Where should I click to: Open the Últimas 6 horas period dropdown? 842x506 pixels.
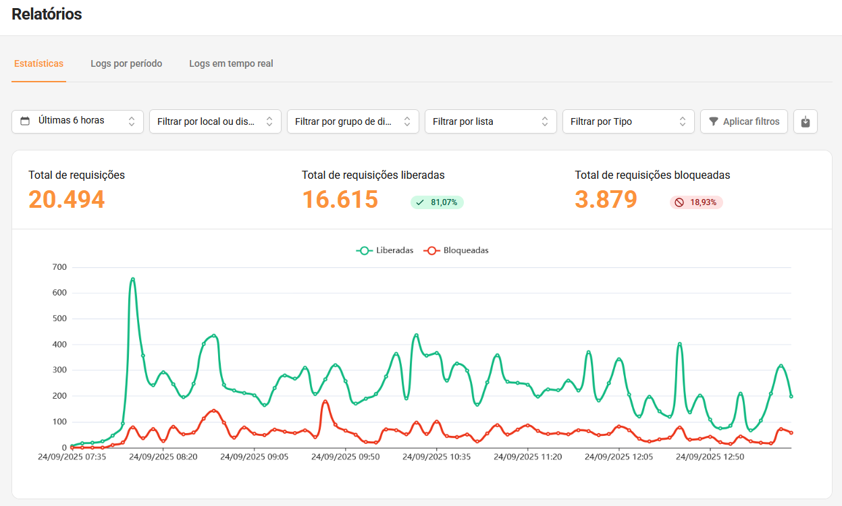coord(78,121)
